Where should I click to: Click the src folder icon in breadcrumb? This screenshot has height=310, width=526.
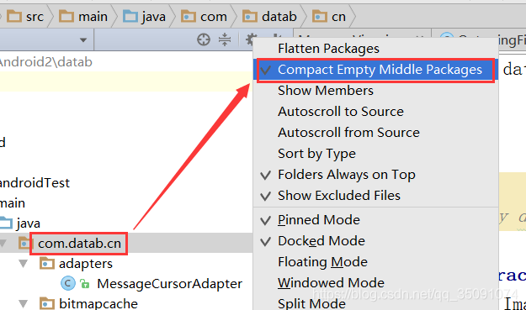pyautogui.click(x=14, y=16)
